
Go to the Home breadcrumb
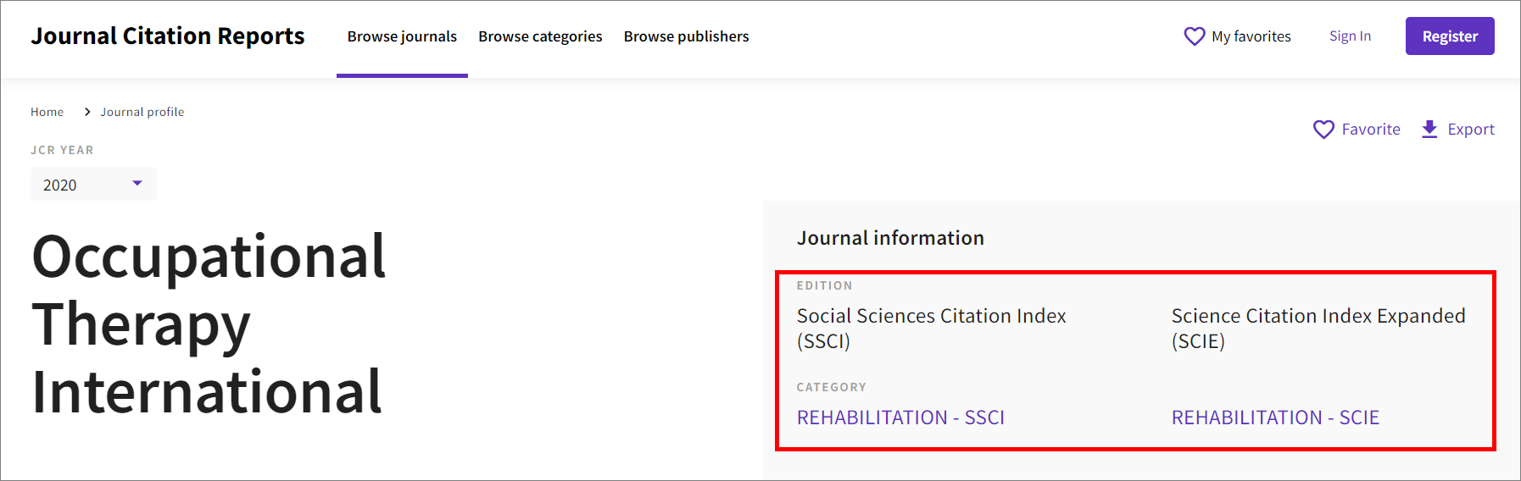click(47, 112)
